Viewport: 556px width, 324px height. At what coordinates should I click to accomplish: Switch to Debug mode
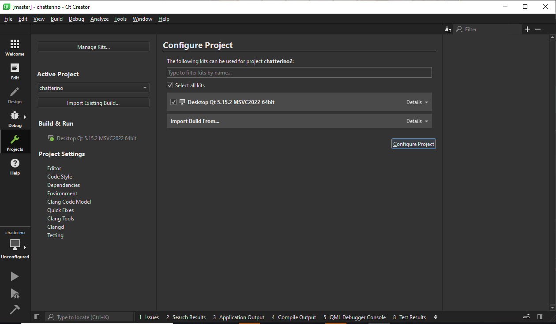pos(15,119)
